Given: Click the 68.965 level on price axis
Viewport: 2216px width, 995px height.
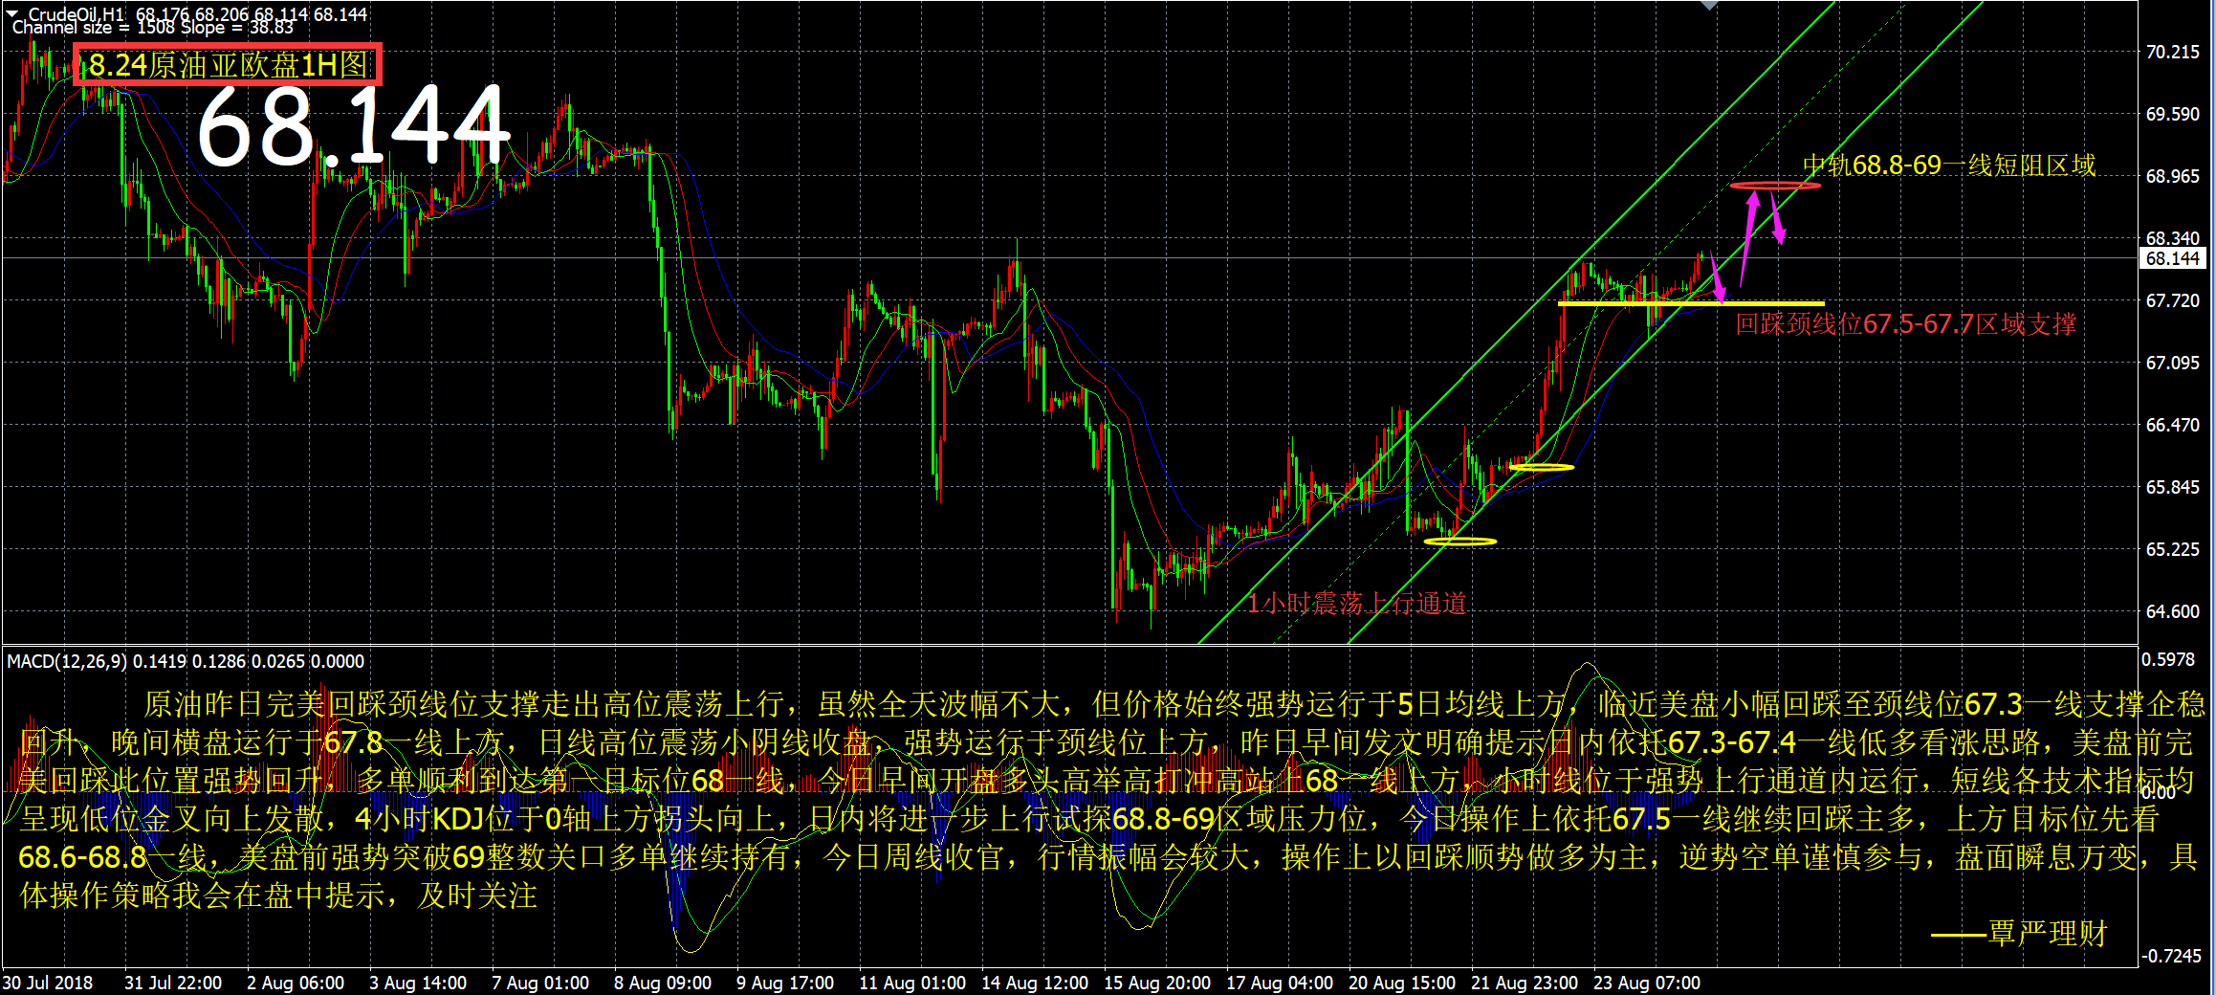Looking at the screenshot, I should coord(2173,176).
